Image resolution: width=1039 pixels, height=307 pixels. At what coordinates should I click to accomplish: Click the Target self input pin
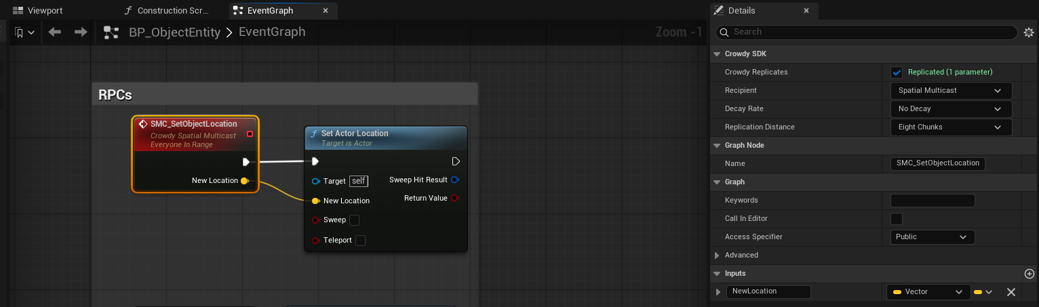315,181
